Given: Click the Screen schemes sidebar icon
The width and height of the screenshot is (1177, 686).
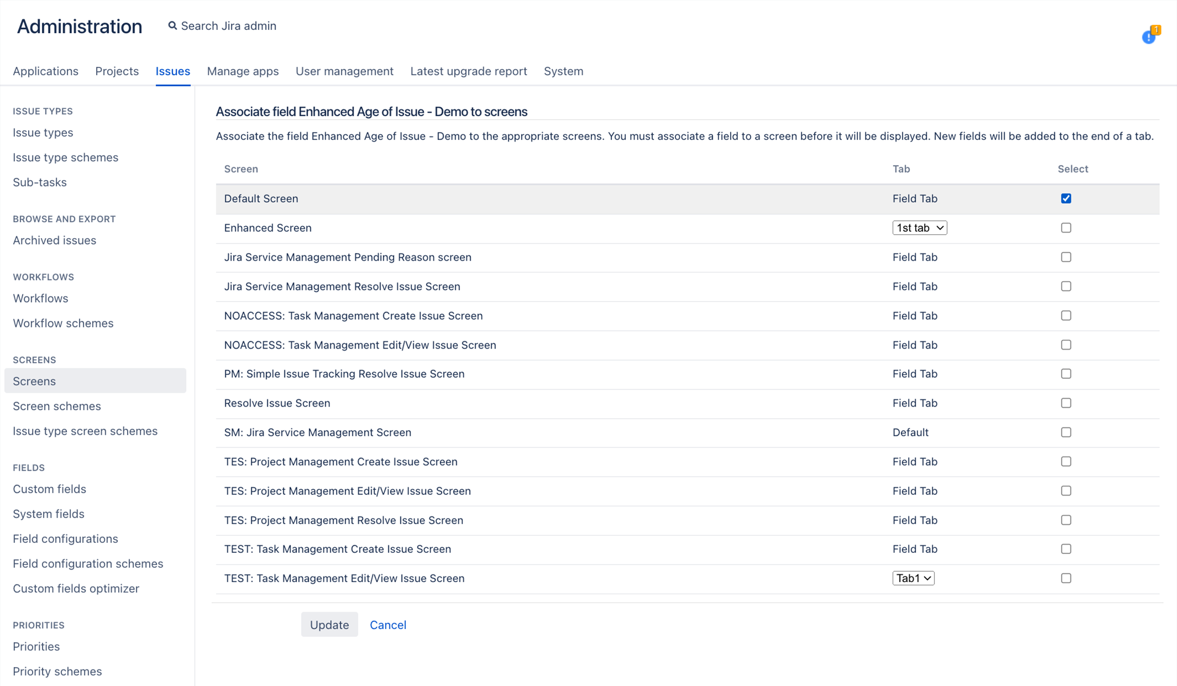Looking at the screenshot, I should [57, 405].
